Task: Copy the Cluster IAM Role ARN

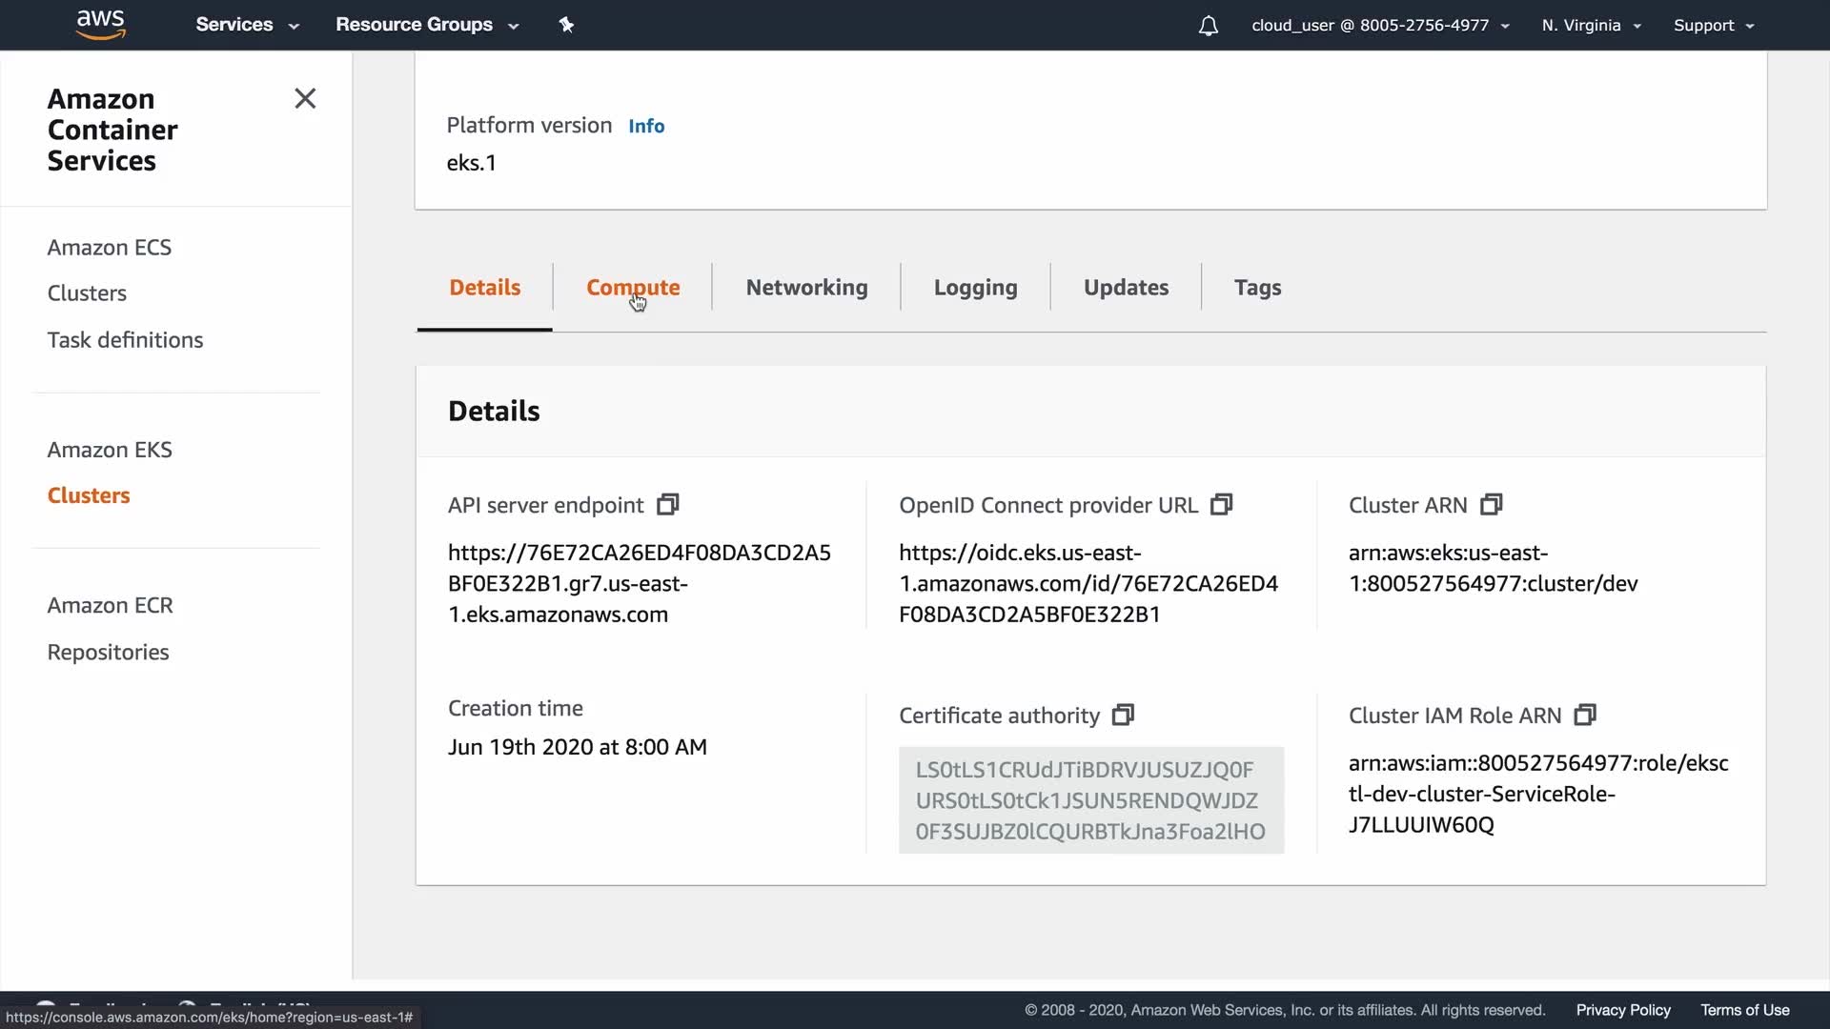Action: coord(1584,715)
